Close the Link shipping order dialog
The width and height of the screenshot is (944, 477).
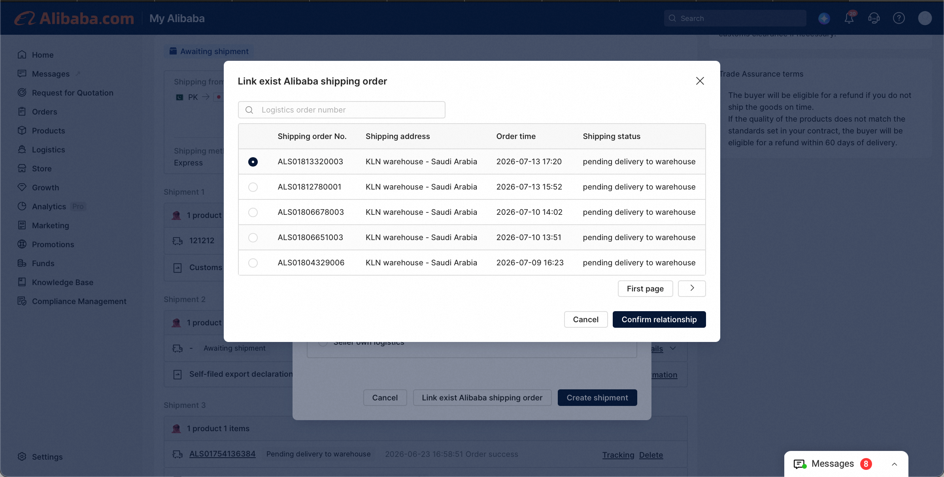click(700, 81)
